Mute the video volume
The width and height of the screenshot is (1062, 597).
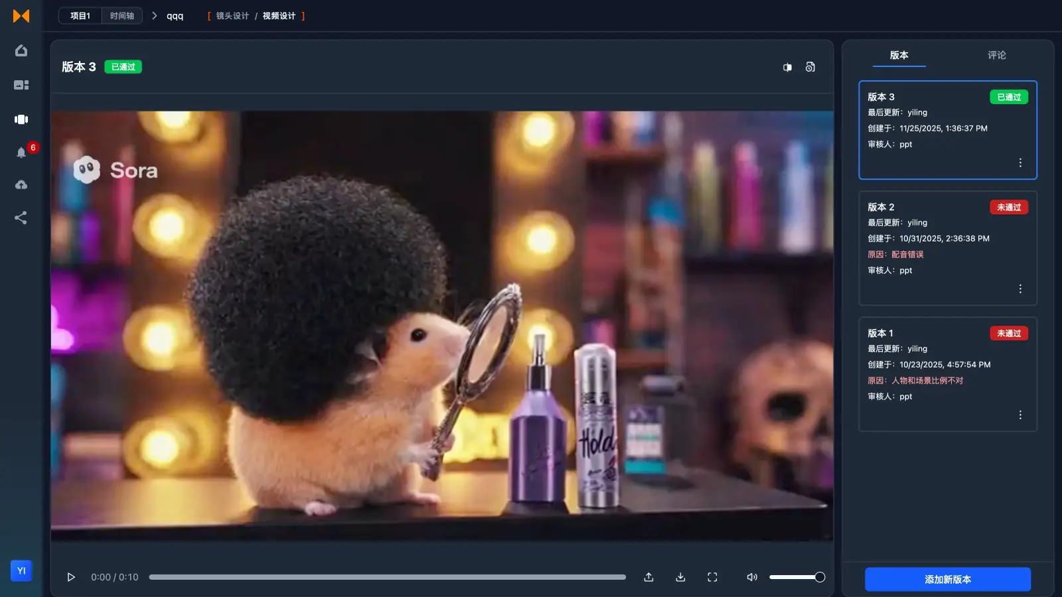pos(752,577)
